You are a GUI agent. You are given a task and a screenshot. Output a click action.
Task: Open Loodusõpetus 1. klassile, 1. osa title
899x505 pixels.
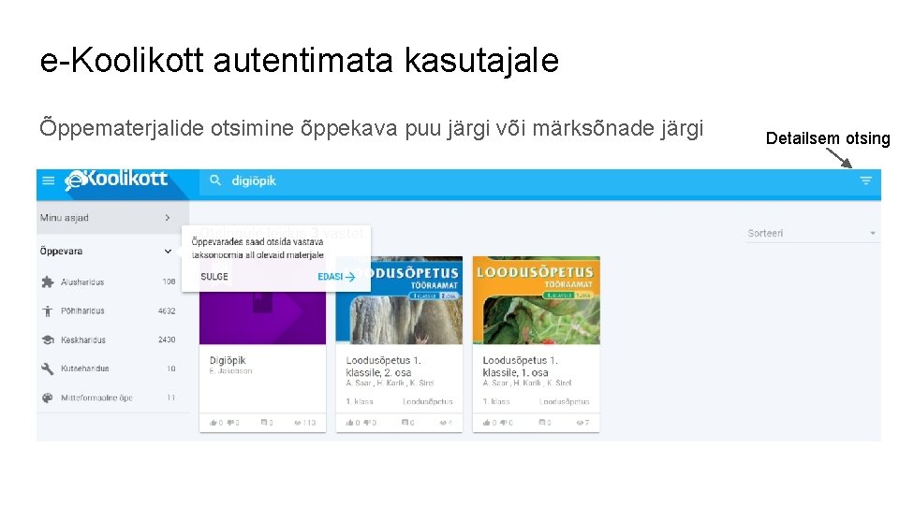(x=520, y=367)
